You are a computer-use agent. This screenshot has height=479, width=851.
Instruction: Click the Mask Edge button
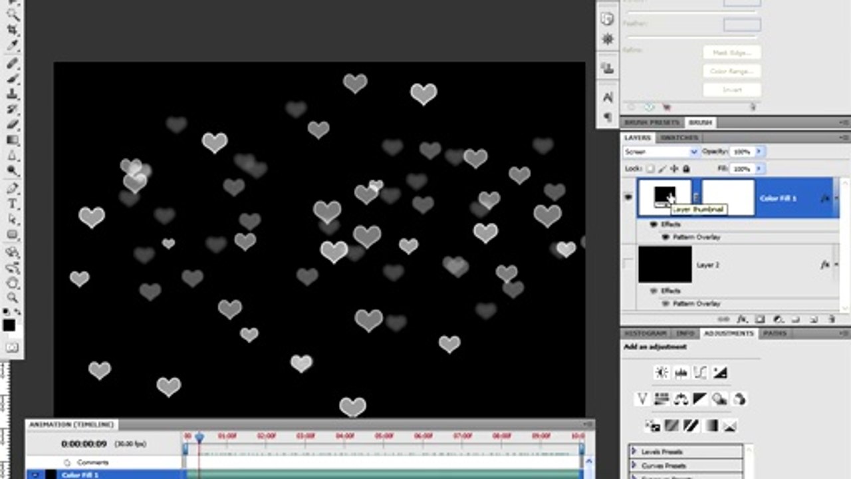click(731, 52)
